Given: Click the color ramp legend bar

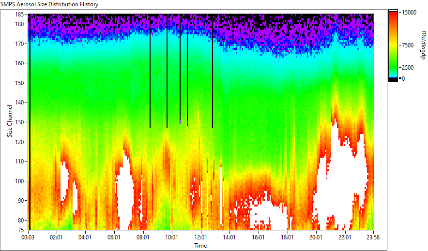Looking at the screenshot, I should pyautogui.click(x=393, y=46).
